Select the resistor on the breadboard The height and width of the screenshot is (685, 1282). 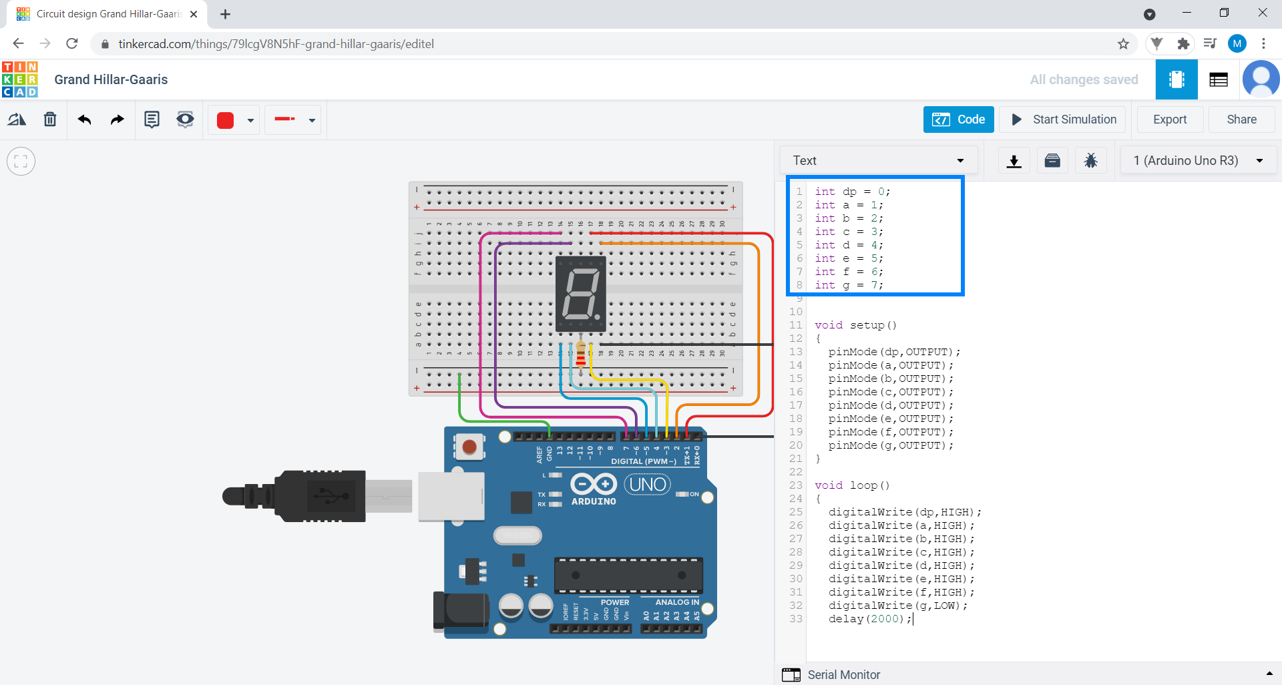581,354
